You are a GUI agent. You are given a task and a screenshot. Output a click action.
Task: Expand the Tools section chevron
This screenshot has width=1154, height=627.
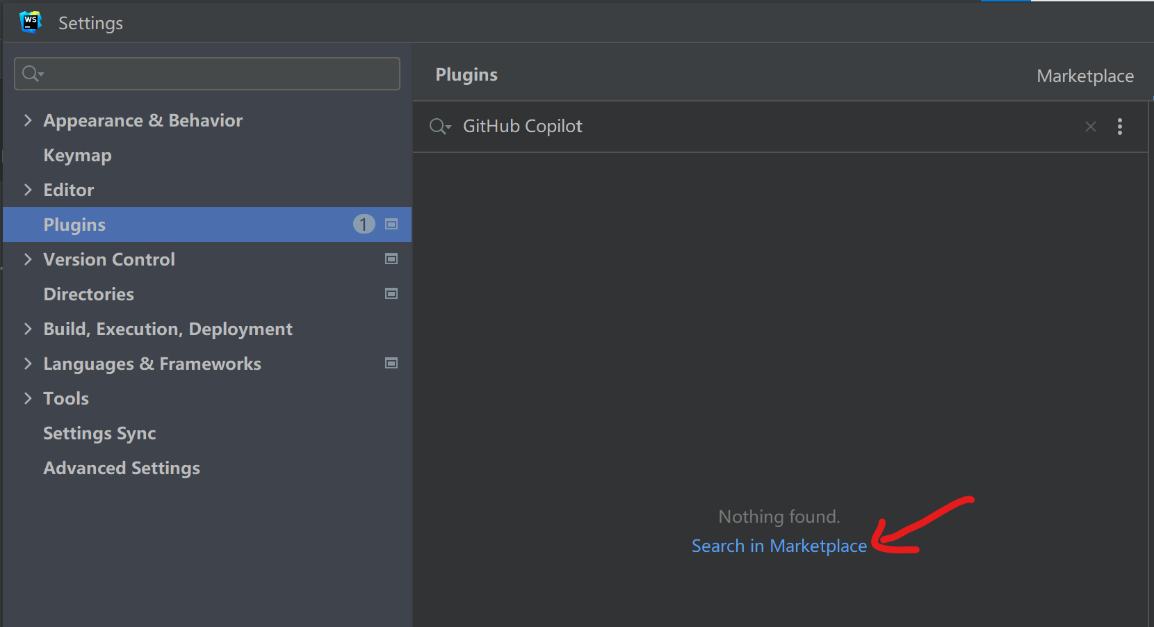pyautogui.click(x=28, y=398)
